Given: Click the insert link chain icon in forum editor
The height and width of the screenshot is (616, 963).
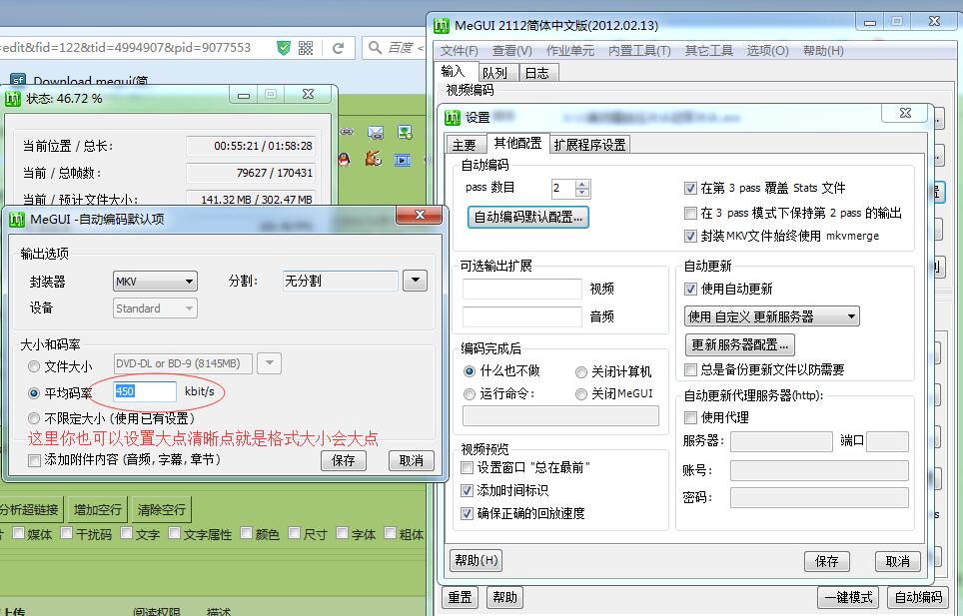Looking at the screenshot, I should coord(347,132).
